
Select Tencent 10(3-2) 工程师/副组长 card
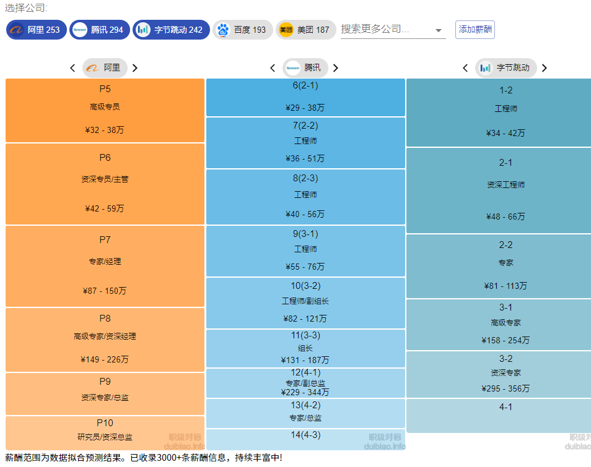pyautogui.click(x=305, y=303)
